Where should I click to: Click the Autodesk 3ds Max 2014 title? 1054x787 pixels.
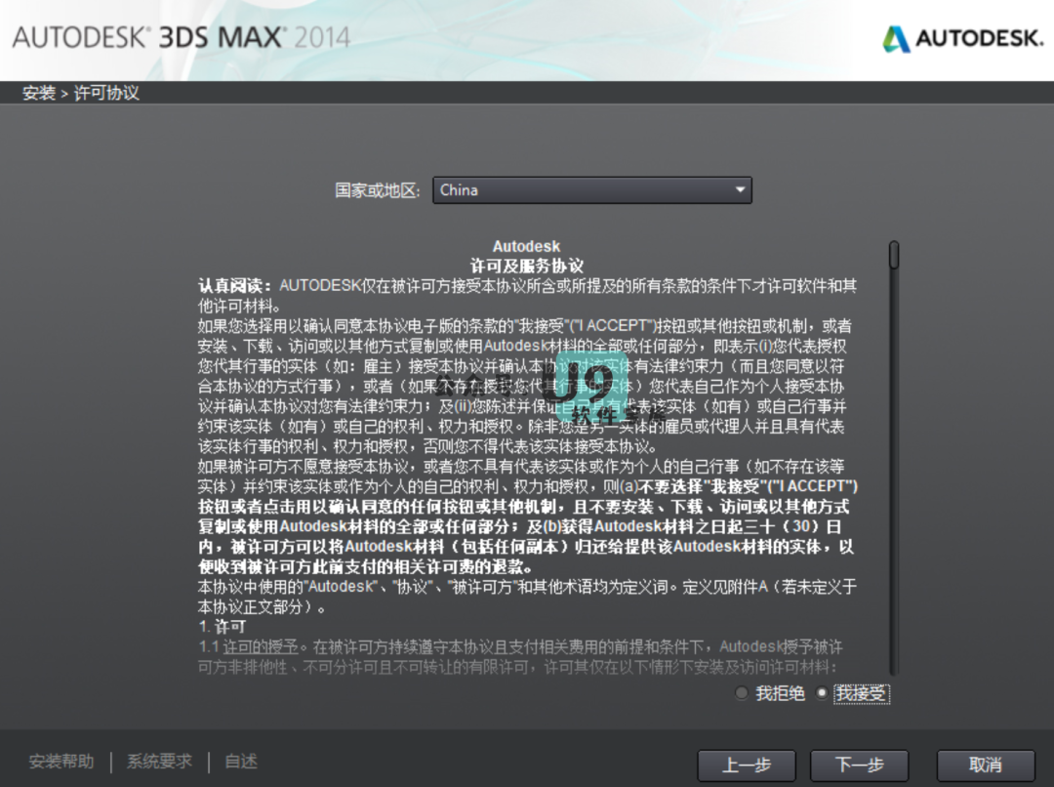tap(181, 38)
